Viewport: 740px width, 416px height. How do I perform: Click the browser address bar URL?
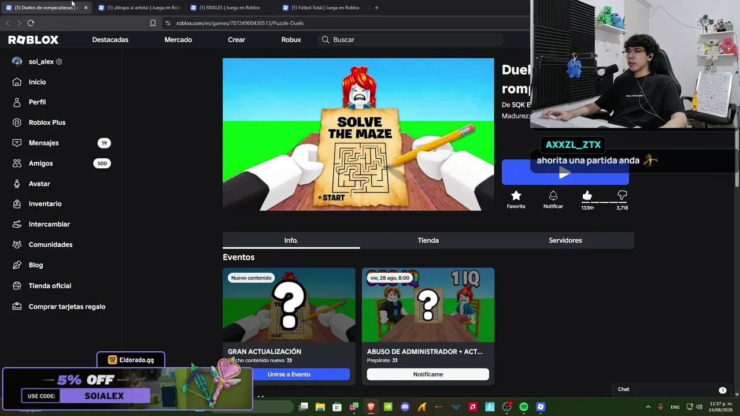240,23
